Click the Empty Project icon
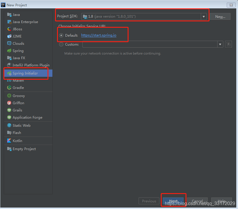The height and width of the screenshot is (209, 238). (9, 149)
